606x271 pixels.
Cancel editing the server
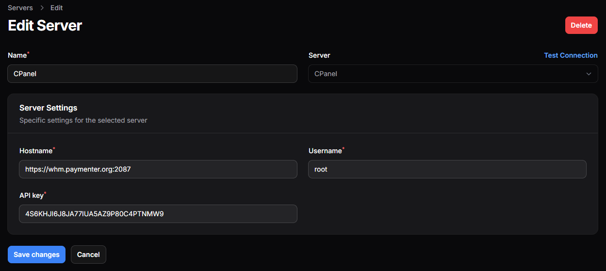point(88,255)
